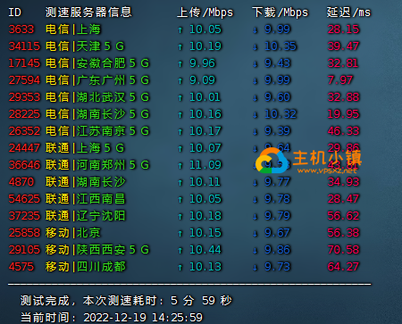
Task: Click the 移动|四川成都 server name
Action: [86, 267]
